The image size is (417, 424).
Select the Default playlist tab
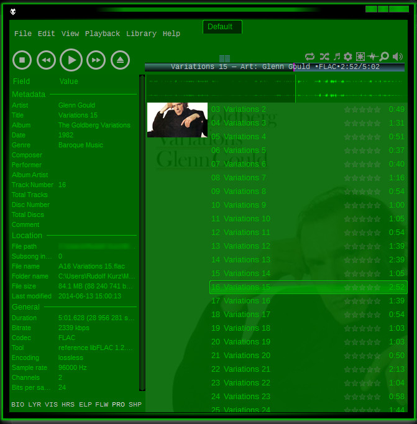pyautogui.click(x=222, y=27)
